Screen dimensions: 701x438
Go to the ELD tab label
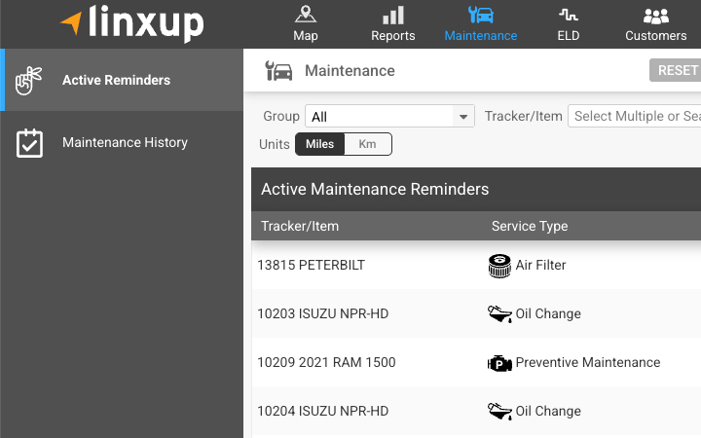[569, 36]
